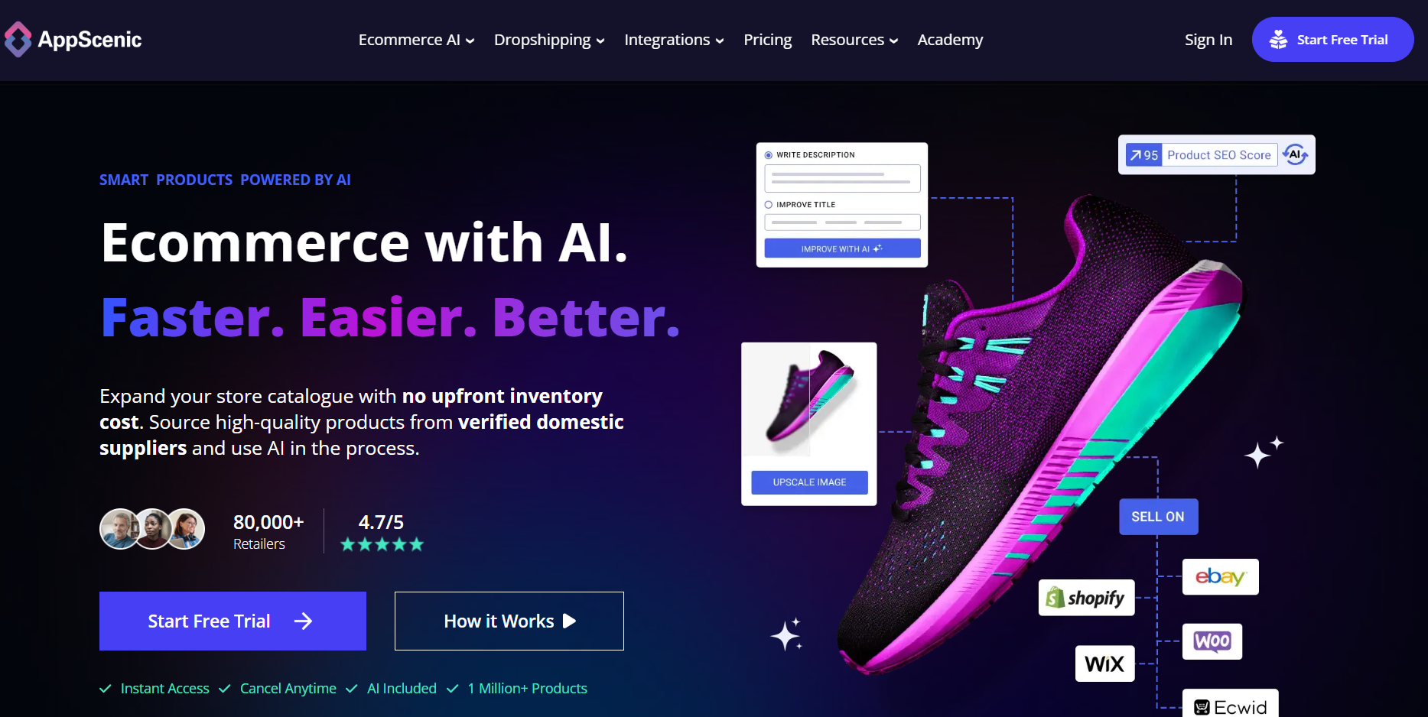Click the AI refresh icon beside SEO Score
Screen dimensions: 1428x717
click(1295, 154)
